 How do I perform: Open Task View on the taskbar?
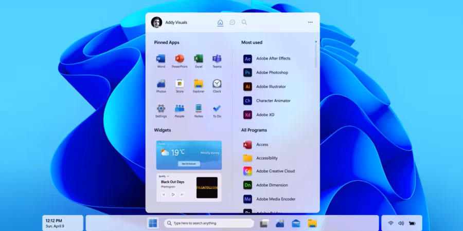pyautogui.click(x=264, y=223)
